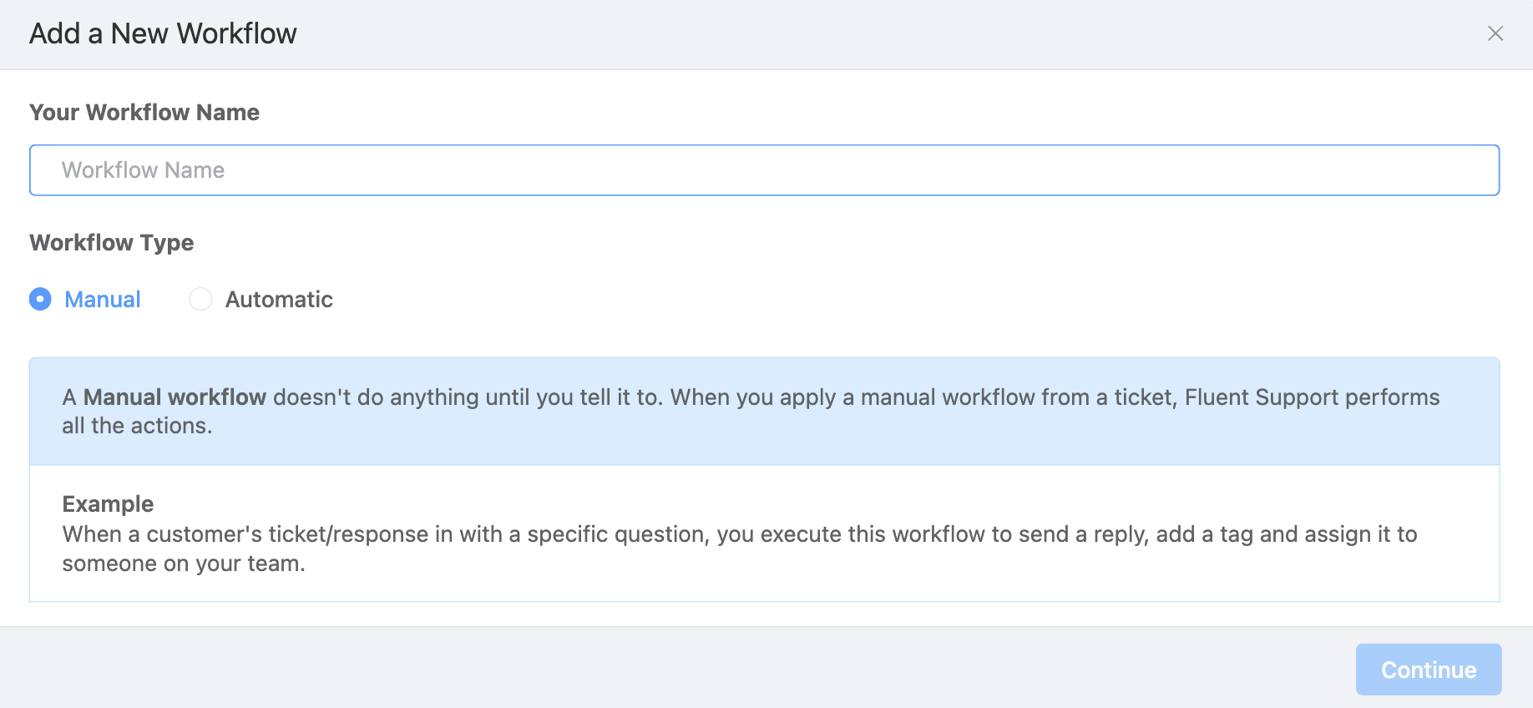Click the Automatic label next to its radio

point(278,299)
